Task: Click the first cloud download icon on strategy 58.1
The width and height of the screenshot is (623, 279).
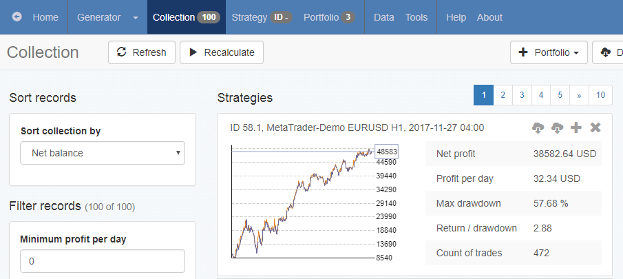Action: pos(539,127)
